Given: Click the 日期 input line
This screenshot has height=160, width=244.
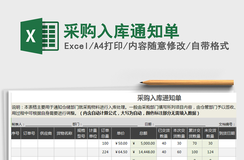Looking at the screenshot, I should click(x=180, y=124).
